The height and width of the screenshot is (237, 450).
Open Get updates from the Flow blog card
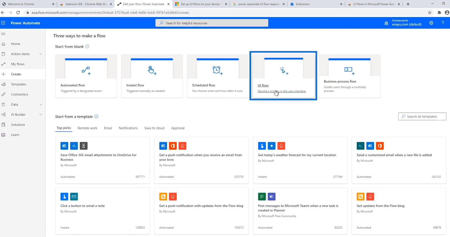[399, 211]
